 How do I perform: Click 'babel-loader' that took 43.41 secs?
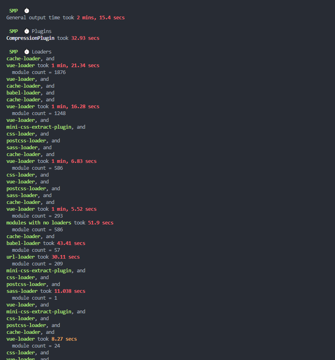[23, 243]
